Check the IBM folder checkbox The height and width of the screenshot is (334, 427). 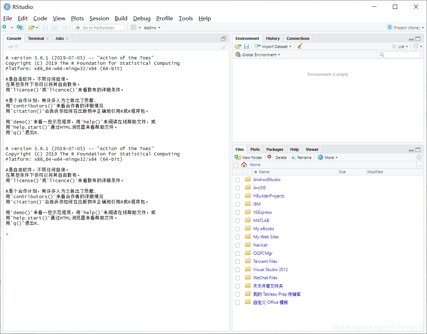pos(237,204)
